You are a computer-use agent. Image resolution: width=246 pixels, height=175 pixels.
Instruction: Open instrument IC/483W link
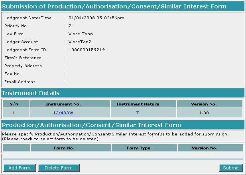tap(63, 113)
